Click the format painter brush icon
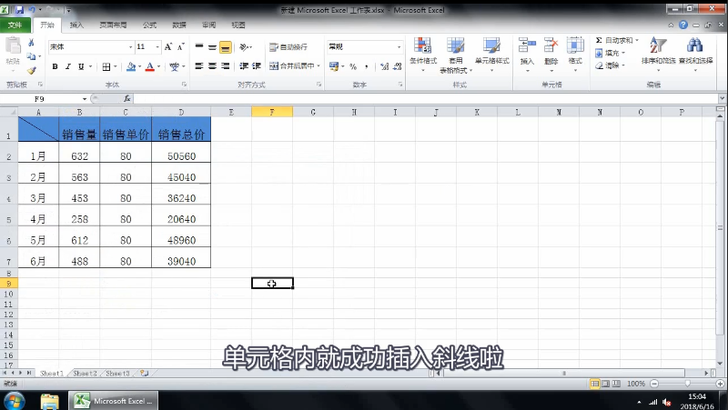The width and height of the screenshot is (728, 410). coord(31,70)
